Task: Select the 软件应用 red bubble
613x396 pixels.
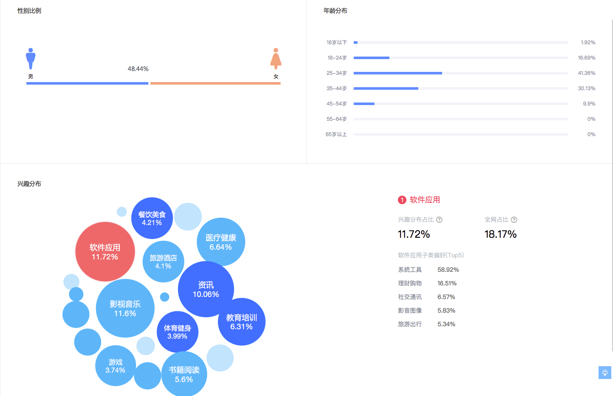Action: click(x=105, y=252)
